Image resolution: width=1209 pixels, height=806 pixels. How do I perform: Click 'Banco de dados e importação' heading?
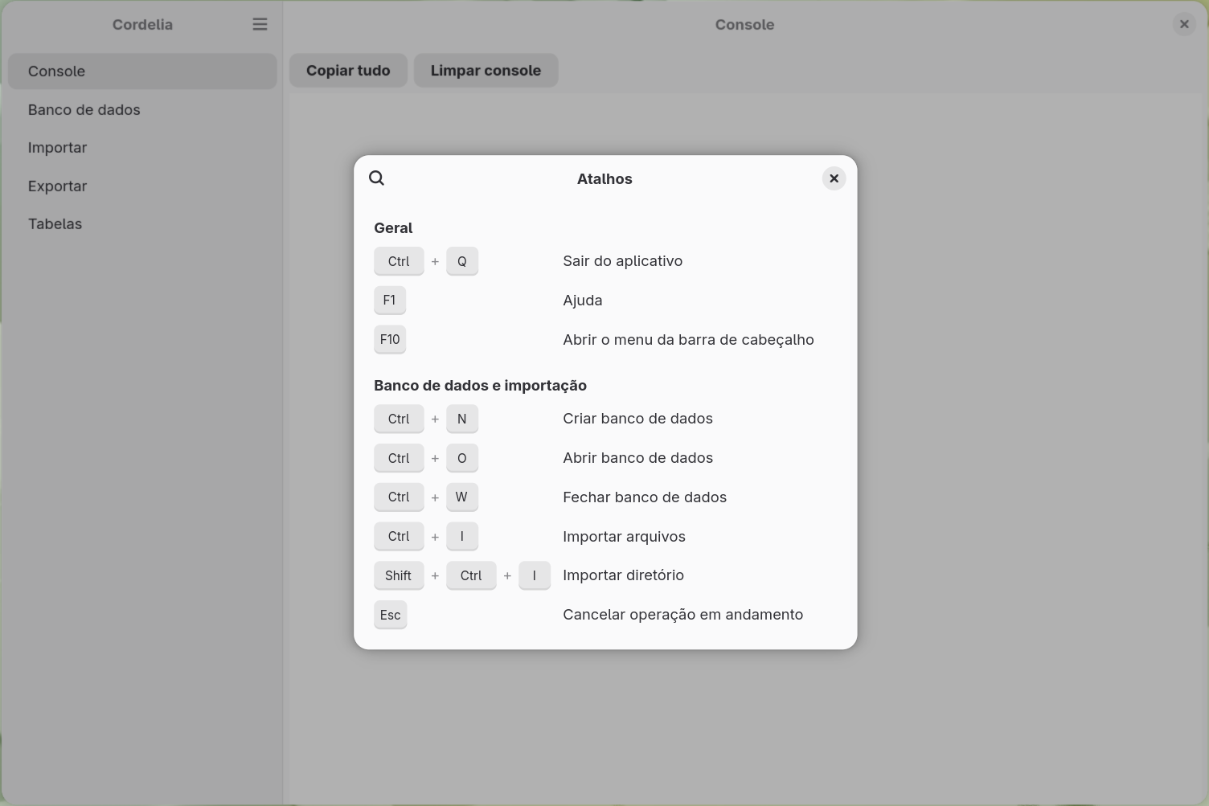click(481, 386)
